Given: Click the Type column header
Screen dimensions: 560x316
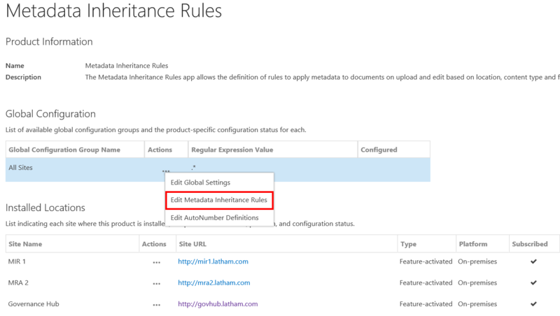Looking at the screenshot, I should [408, 244].
